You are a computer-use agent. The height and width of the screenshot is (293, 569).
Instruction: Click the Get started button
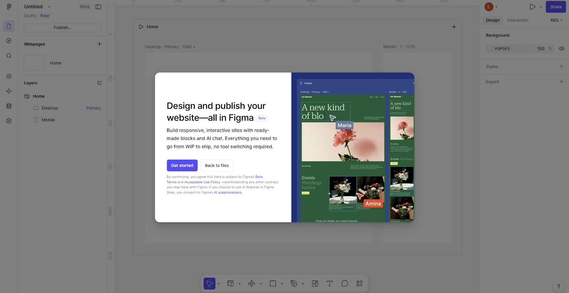182,166
